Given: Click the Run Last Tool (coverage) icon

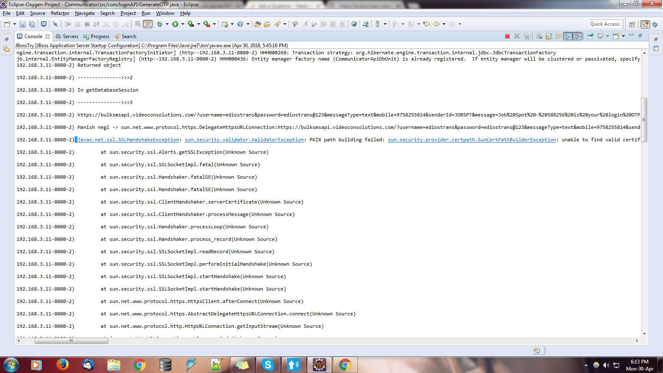Looking at the screenshot, I should pyautogui.click(x=191, y=24).
